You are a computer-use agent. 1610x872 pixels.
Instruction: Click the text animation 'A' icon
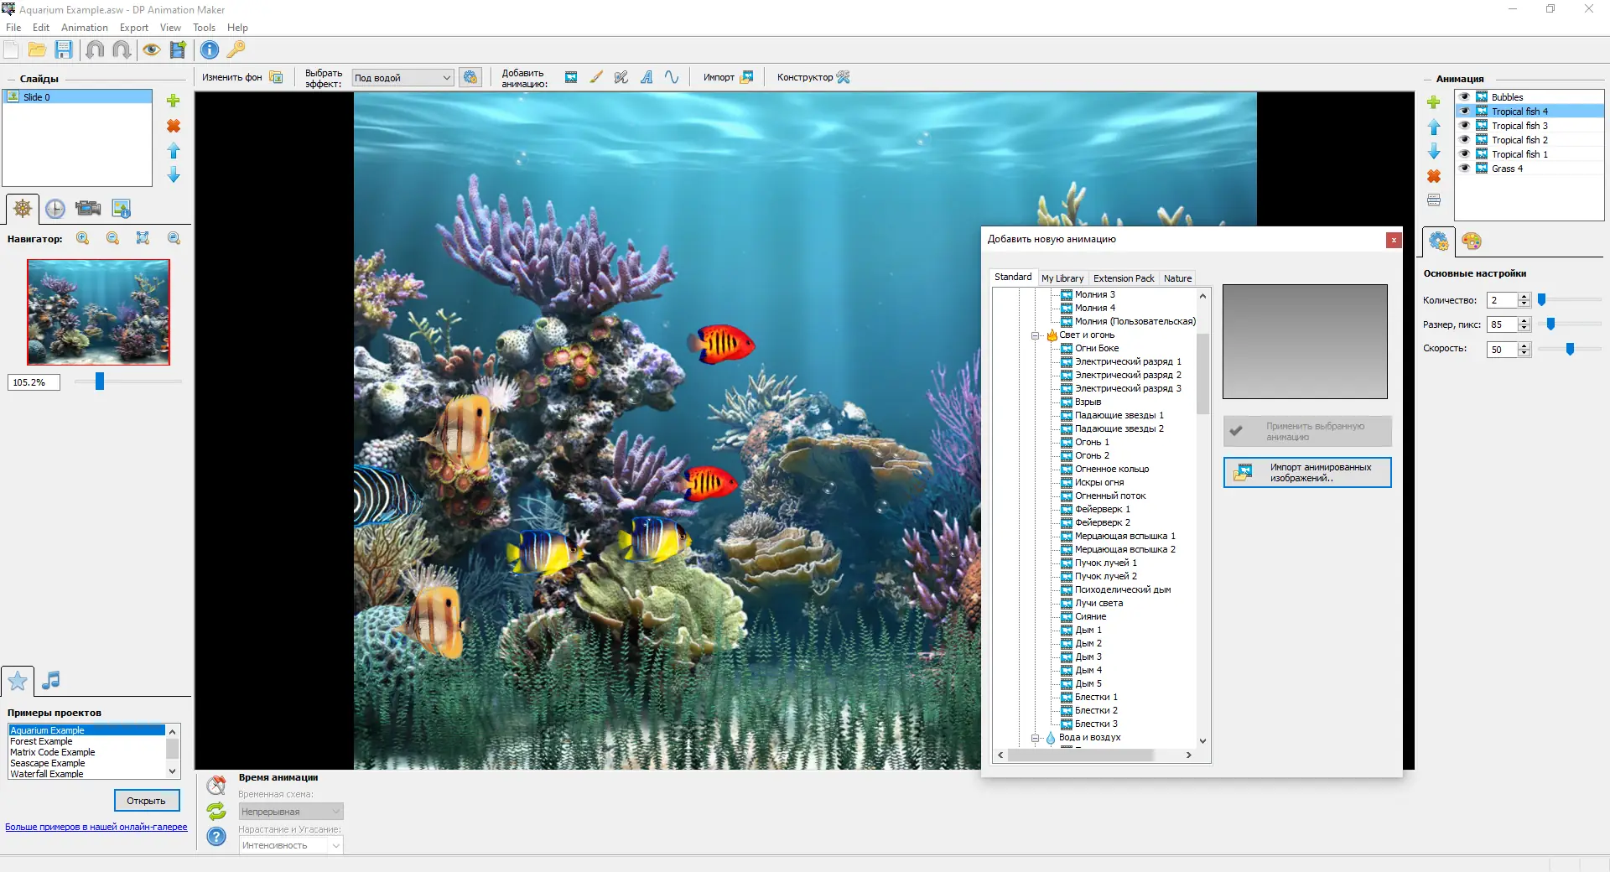tap(647, 77)
